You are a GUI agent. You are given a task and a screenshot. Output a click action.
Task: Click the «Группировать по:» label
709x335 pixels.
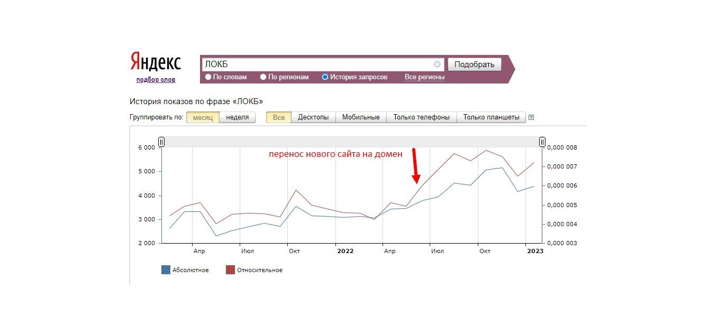(x=157, y=117)
